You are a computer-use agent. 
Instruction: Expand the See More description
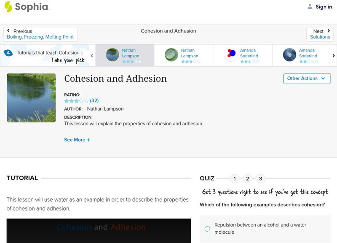pyautogui.click(x=77, y=139)
